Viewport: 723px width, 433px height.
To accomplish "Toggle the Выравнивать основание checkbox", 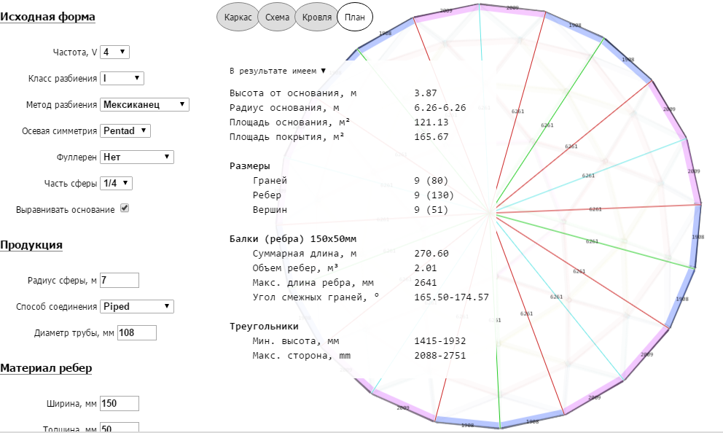I will click(125, 208).
